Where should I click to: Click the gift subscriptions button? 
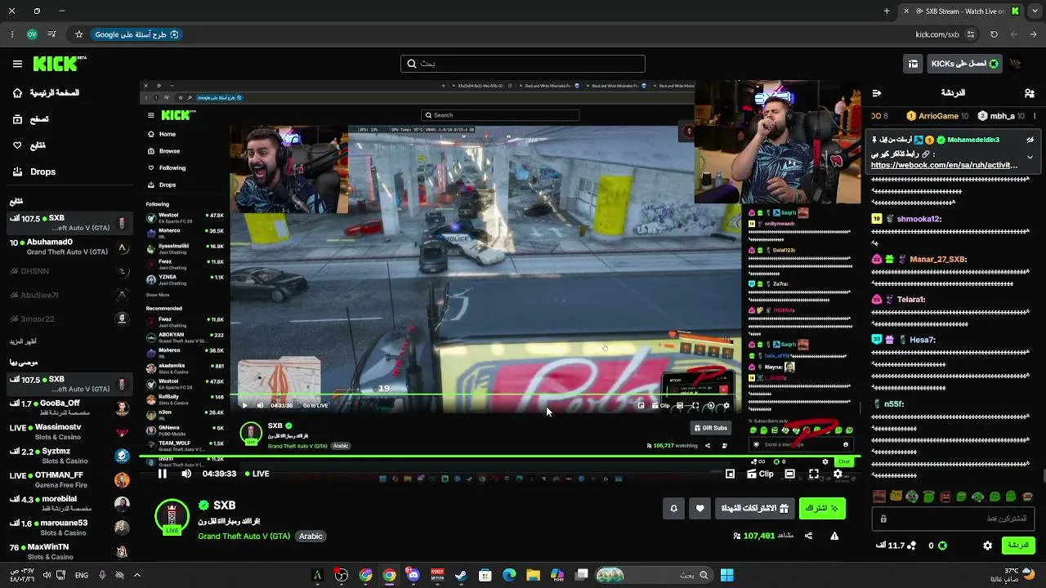[754, 509]
